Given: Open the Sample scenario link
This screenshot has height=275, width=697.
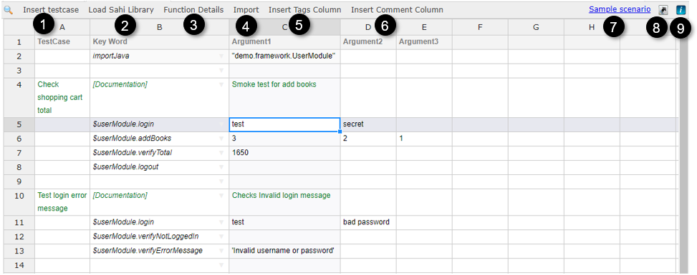Looking at the screenshot, I should pyautogui.click(x=620, y=9).
